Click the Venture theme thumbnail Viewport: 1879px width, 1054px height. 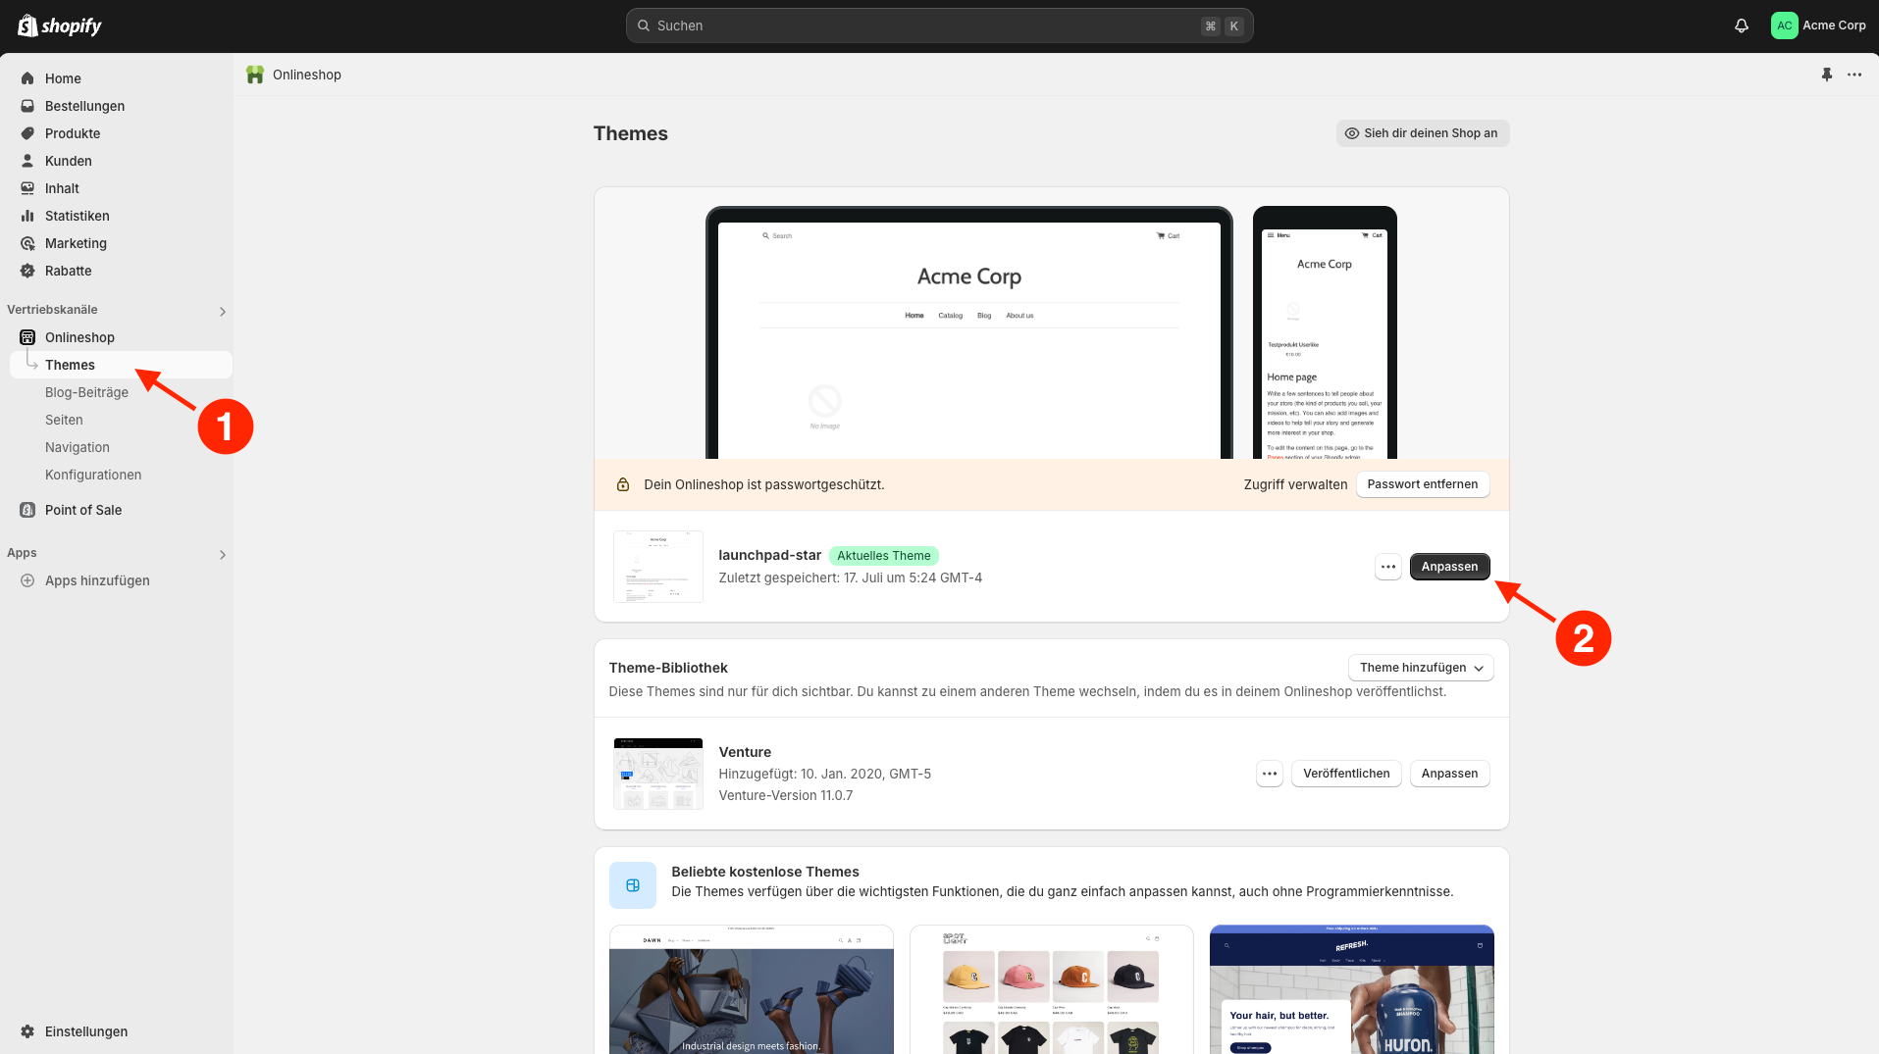(x=657, y=774)
